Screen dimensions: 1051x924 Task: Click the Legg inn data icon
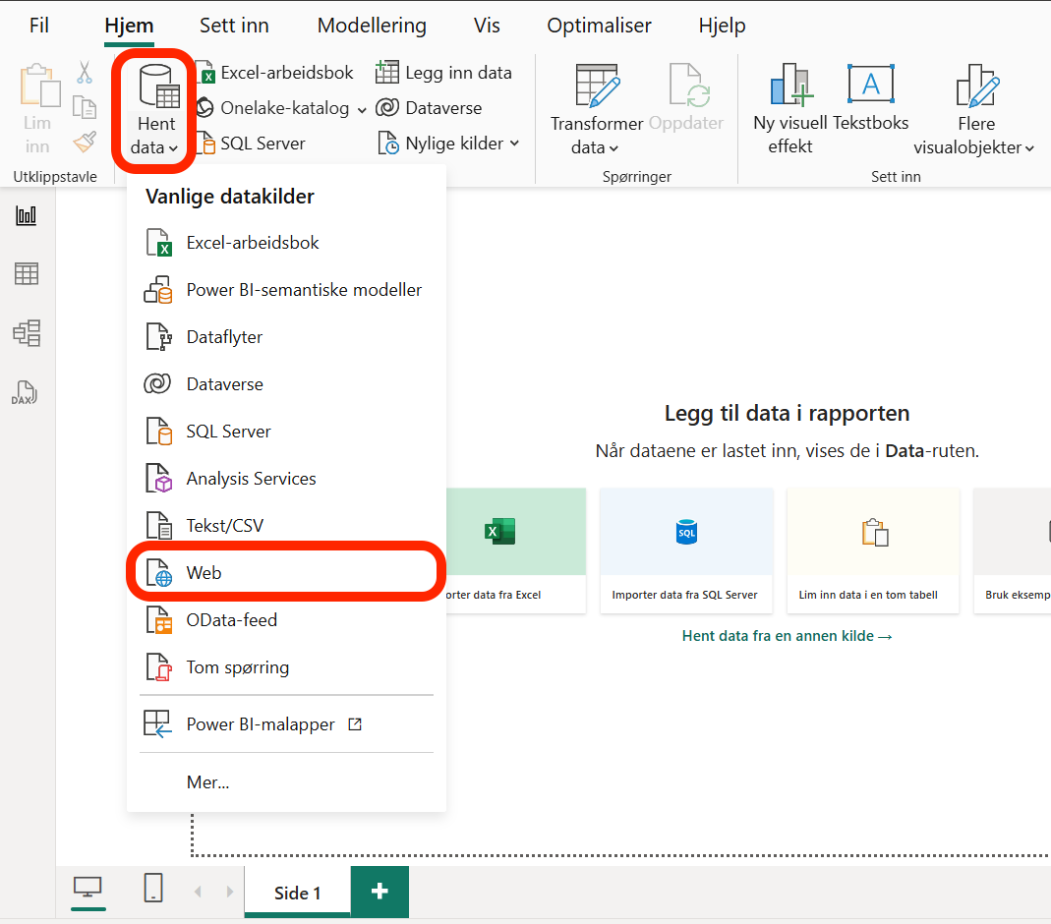386,73
